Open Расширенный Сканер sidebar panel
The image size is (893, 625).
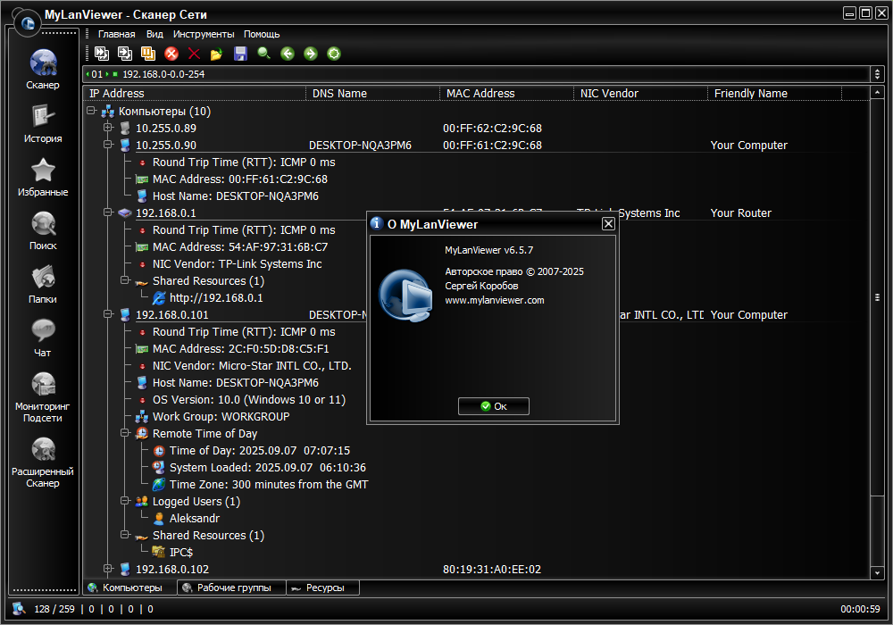(x=43, y=462)
